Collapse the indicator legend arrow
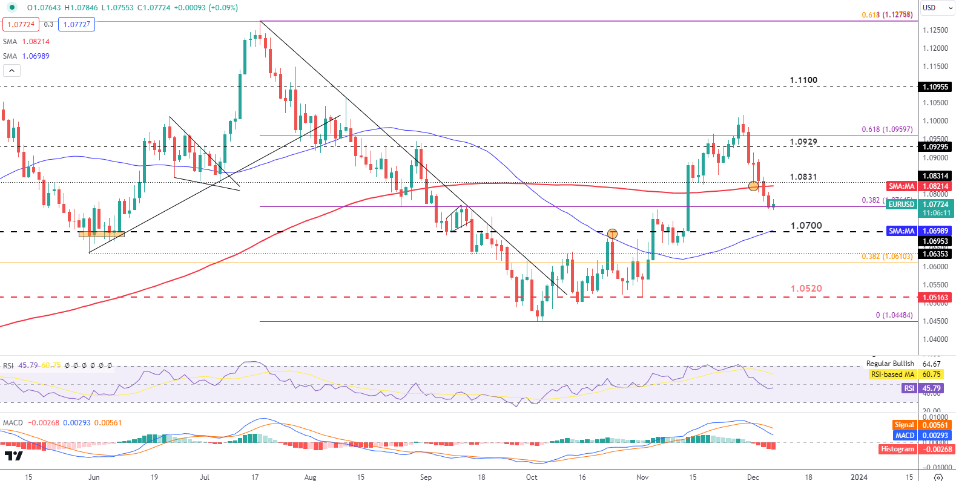The height and width of the screenshot is (481, 956). coord(12,71)
